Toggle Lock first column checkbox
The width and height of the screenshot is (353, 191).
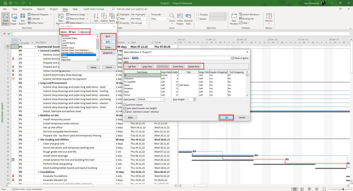125,105
